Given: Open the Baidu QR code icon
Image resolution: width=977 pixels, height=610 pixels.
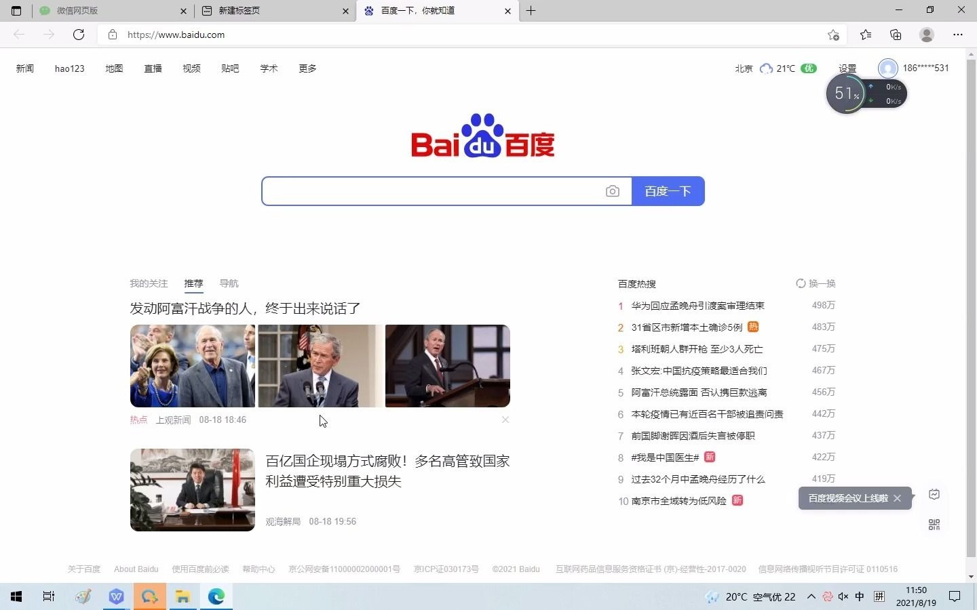Looking at the screenshot, I should click(934, 525).
